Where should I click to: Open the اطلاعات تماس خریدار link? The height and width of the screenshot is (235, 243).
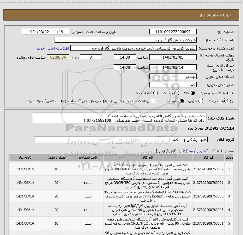click(52, 48)
